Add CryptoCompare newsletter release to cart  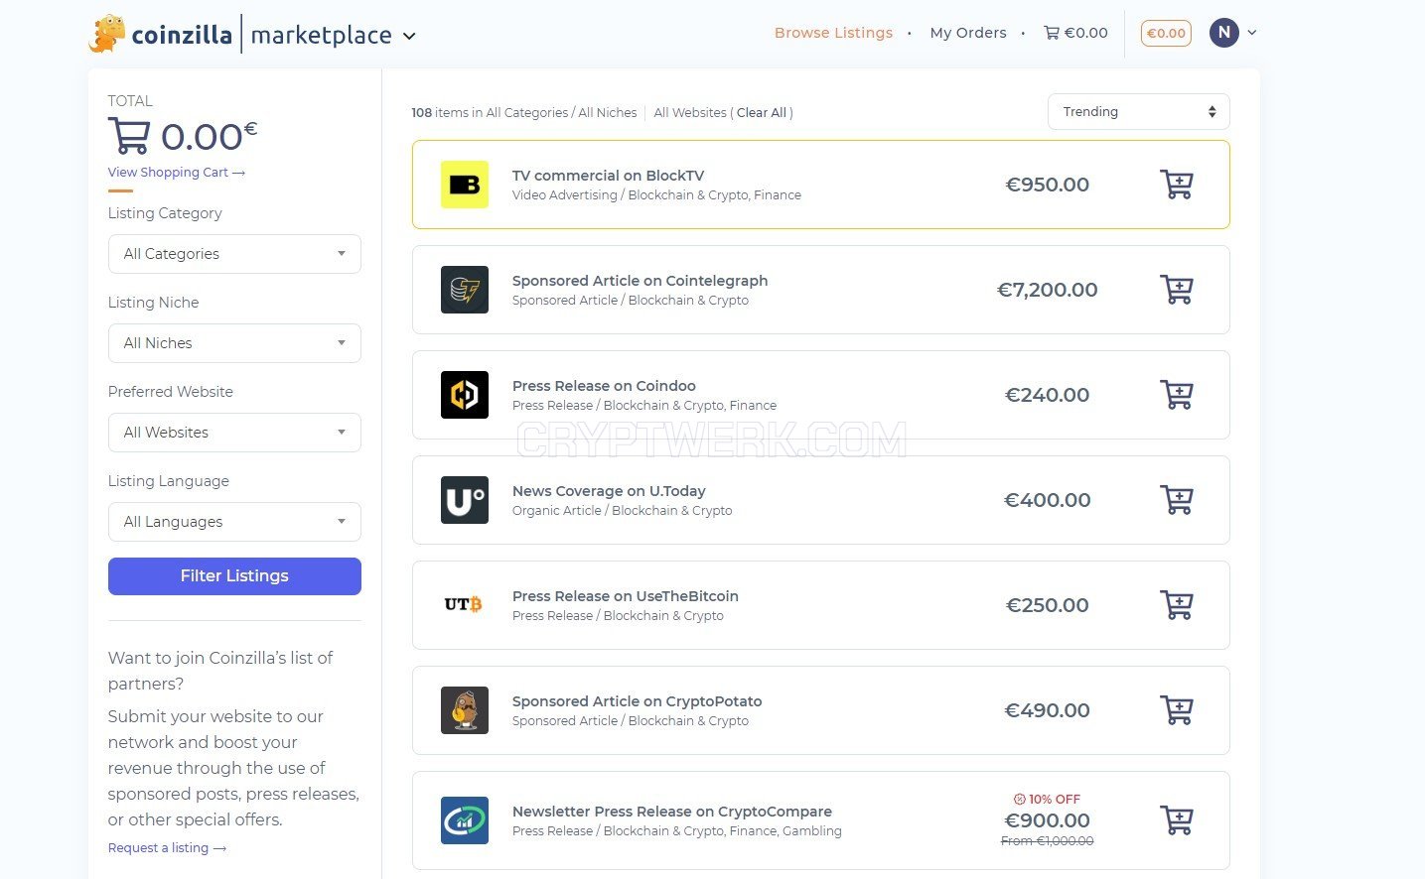point(1177,820)
